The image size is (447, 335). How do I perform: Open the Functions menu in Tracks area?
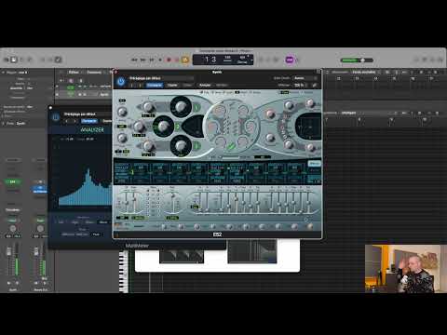[x=94, y=73]
